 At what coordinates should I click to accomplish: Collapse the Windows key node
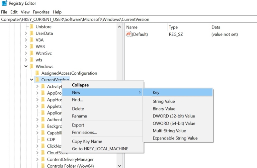pos(26,66)
